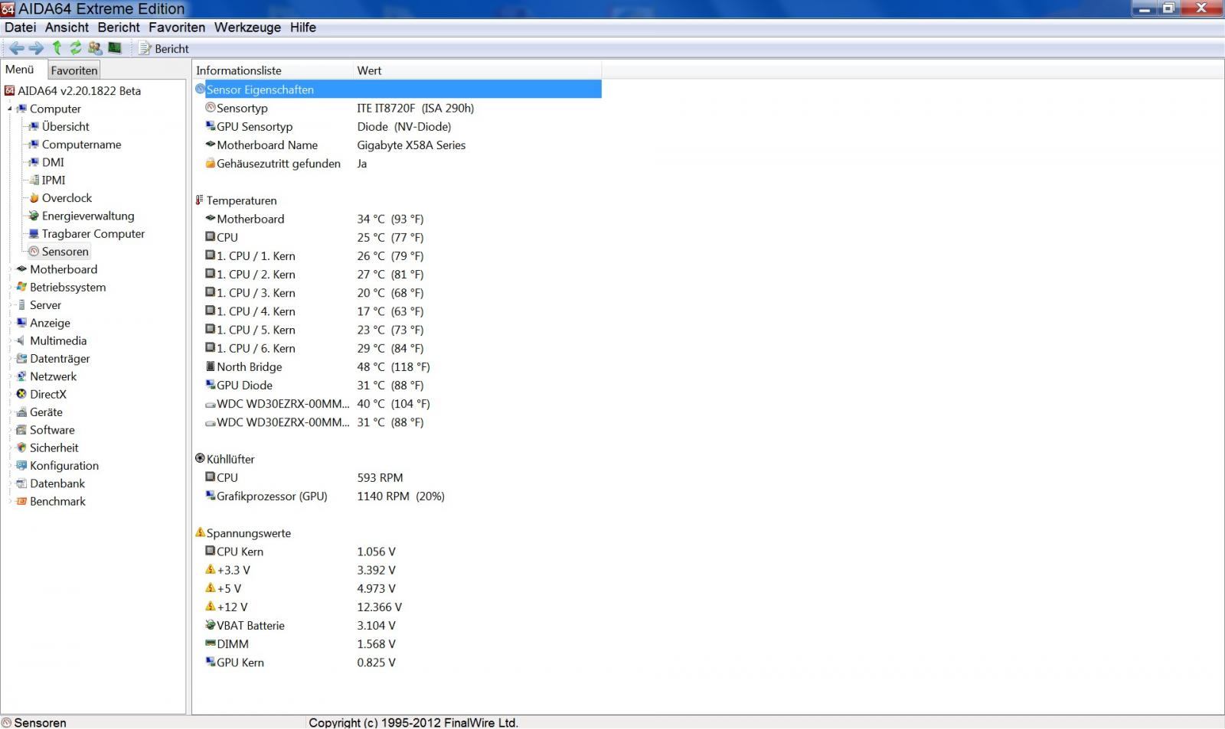This screenshot has width=1225, height=729.
Task: Open the Werkzeuge menu
Action: [x=247, y=28]
